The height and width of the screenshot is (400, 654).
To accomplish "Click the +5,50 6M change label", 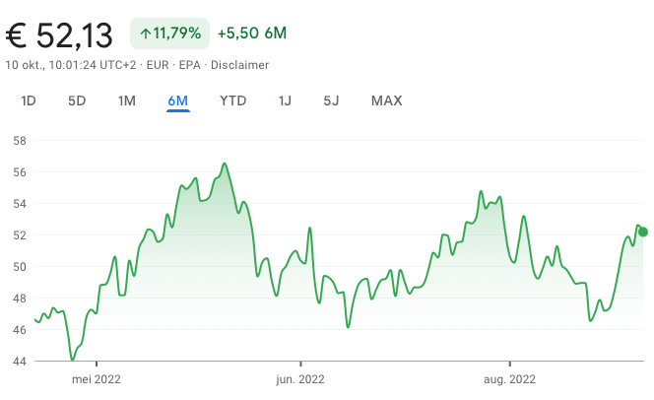I will coord(252,33).
